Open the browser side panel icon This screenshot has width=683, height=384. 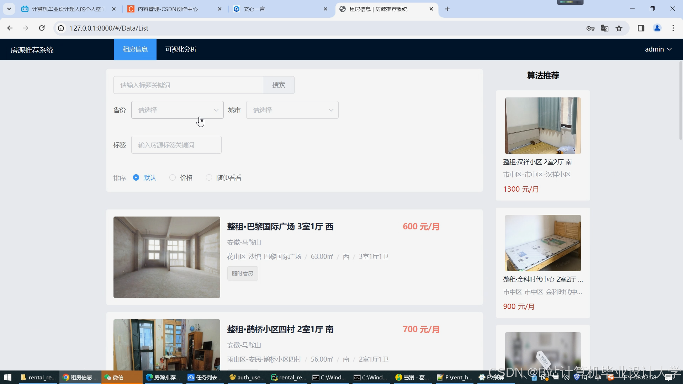coord(641,28)
